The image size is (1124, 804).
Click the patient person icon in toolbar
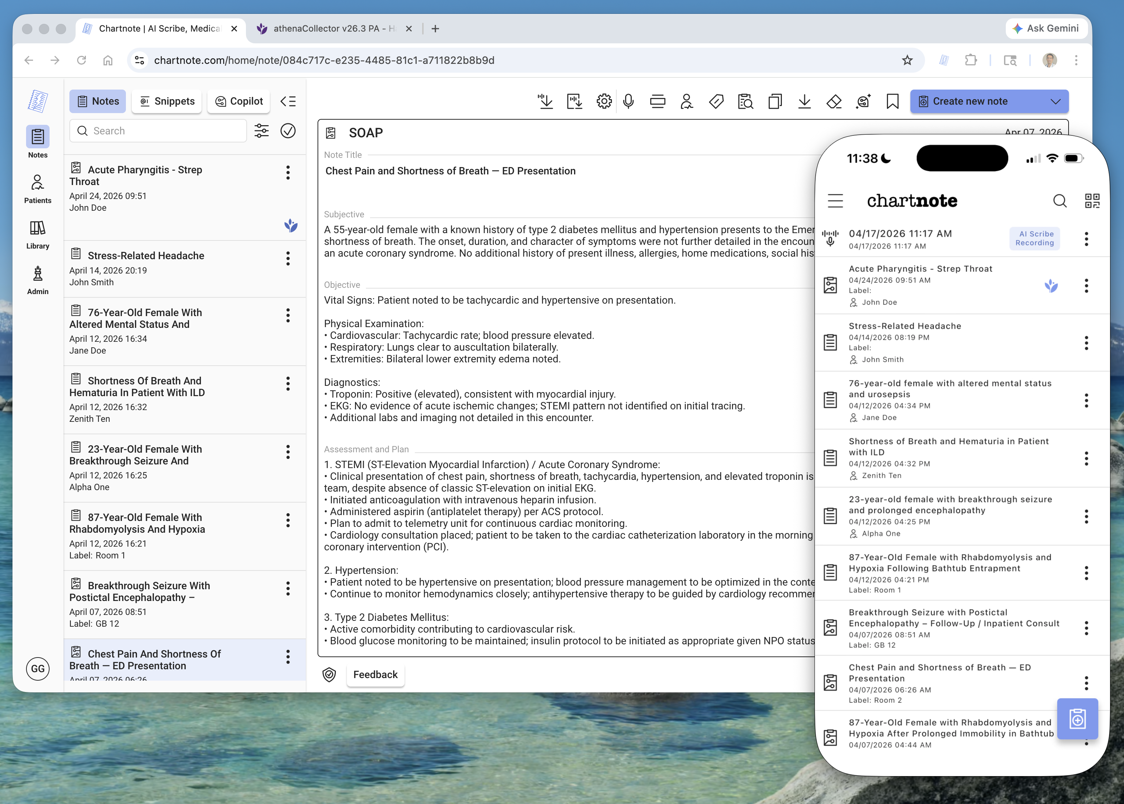(686, 101)
